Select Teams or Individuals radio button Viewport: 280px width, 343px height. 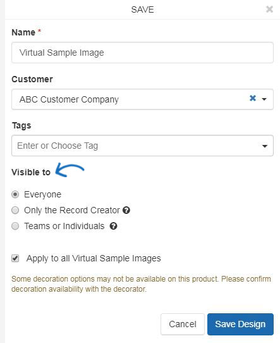pyautogui.click(x=15, y=226)
